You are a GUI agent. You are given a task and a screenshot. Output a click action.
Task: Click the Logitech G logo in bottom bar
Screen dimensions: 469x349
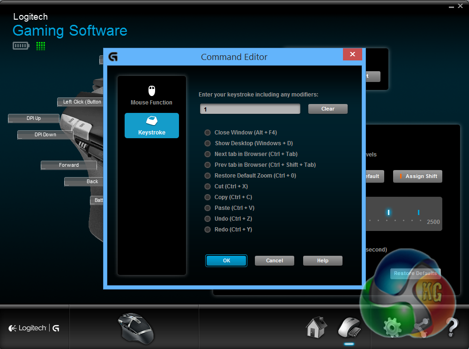[x=34, y=328]
